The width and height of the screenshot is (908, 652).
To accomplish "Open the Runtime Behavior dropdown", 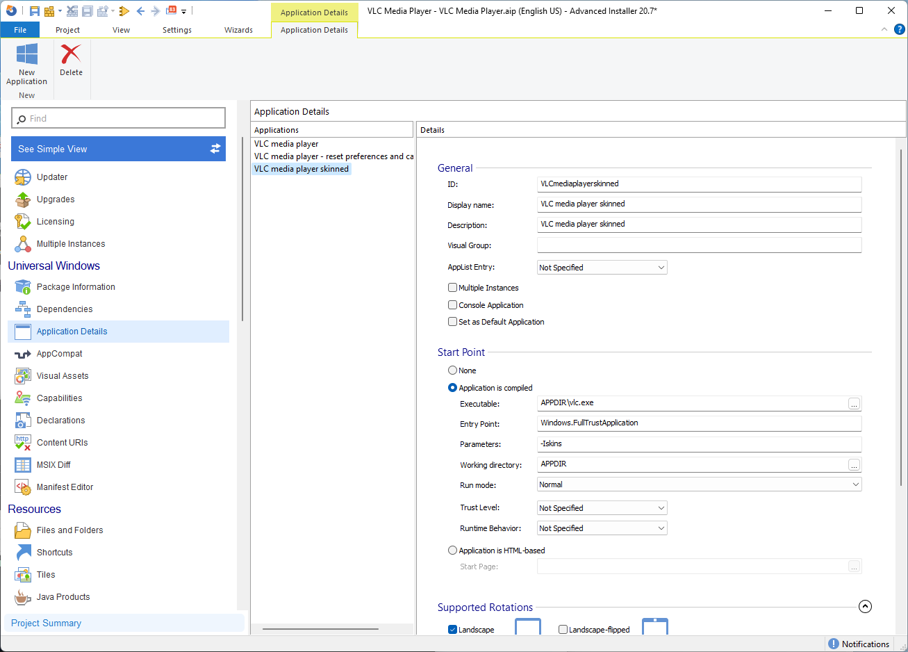I will pyautogui.click(x=602, y=528).
